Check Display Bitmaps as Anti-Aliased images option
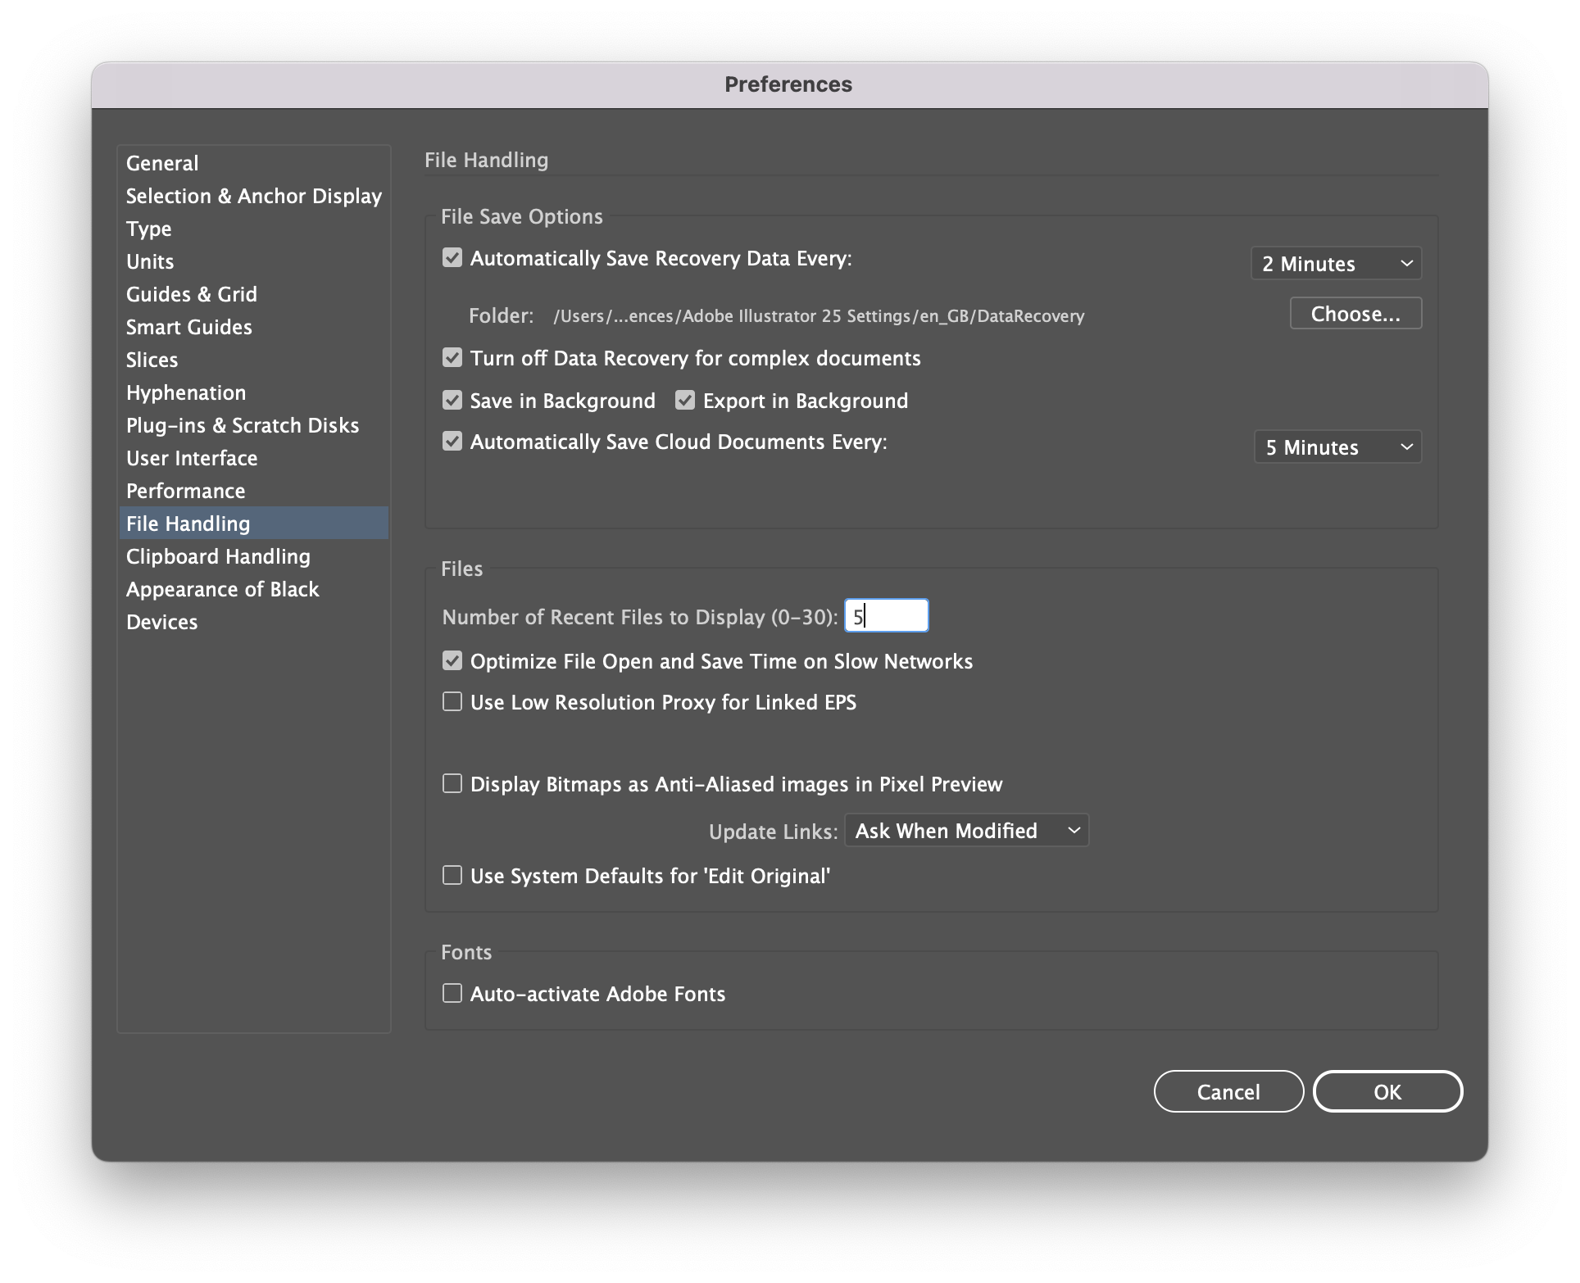The width and height of the screenshot is (1580, 1283). coord(452,784)
